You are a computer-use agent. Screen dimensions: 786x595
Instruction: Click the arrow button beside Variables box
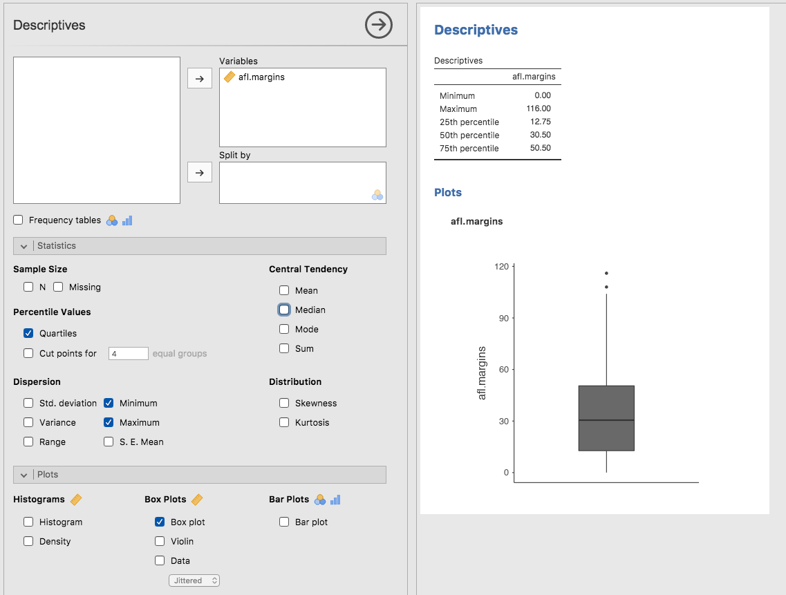200,79
